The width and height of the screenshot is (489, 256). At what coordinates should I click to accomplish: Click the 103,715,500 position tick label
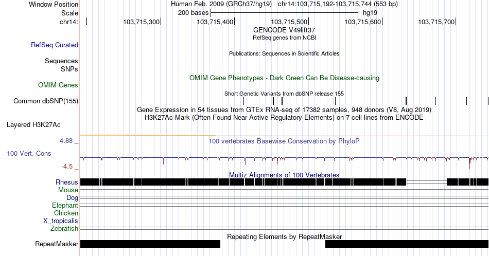(289, 22)
